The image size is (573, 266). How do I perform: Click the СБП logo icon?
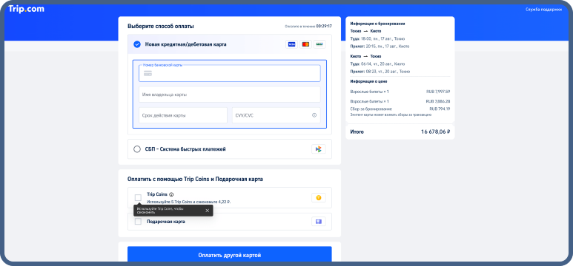319,149
